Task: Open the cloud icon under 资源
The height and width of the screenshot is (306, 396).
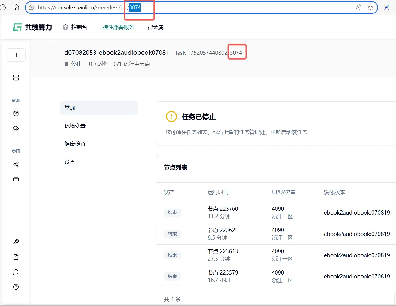Action: [x=16, y=128]
